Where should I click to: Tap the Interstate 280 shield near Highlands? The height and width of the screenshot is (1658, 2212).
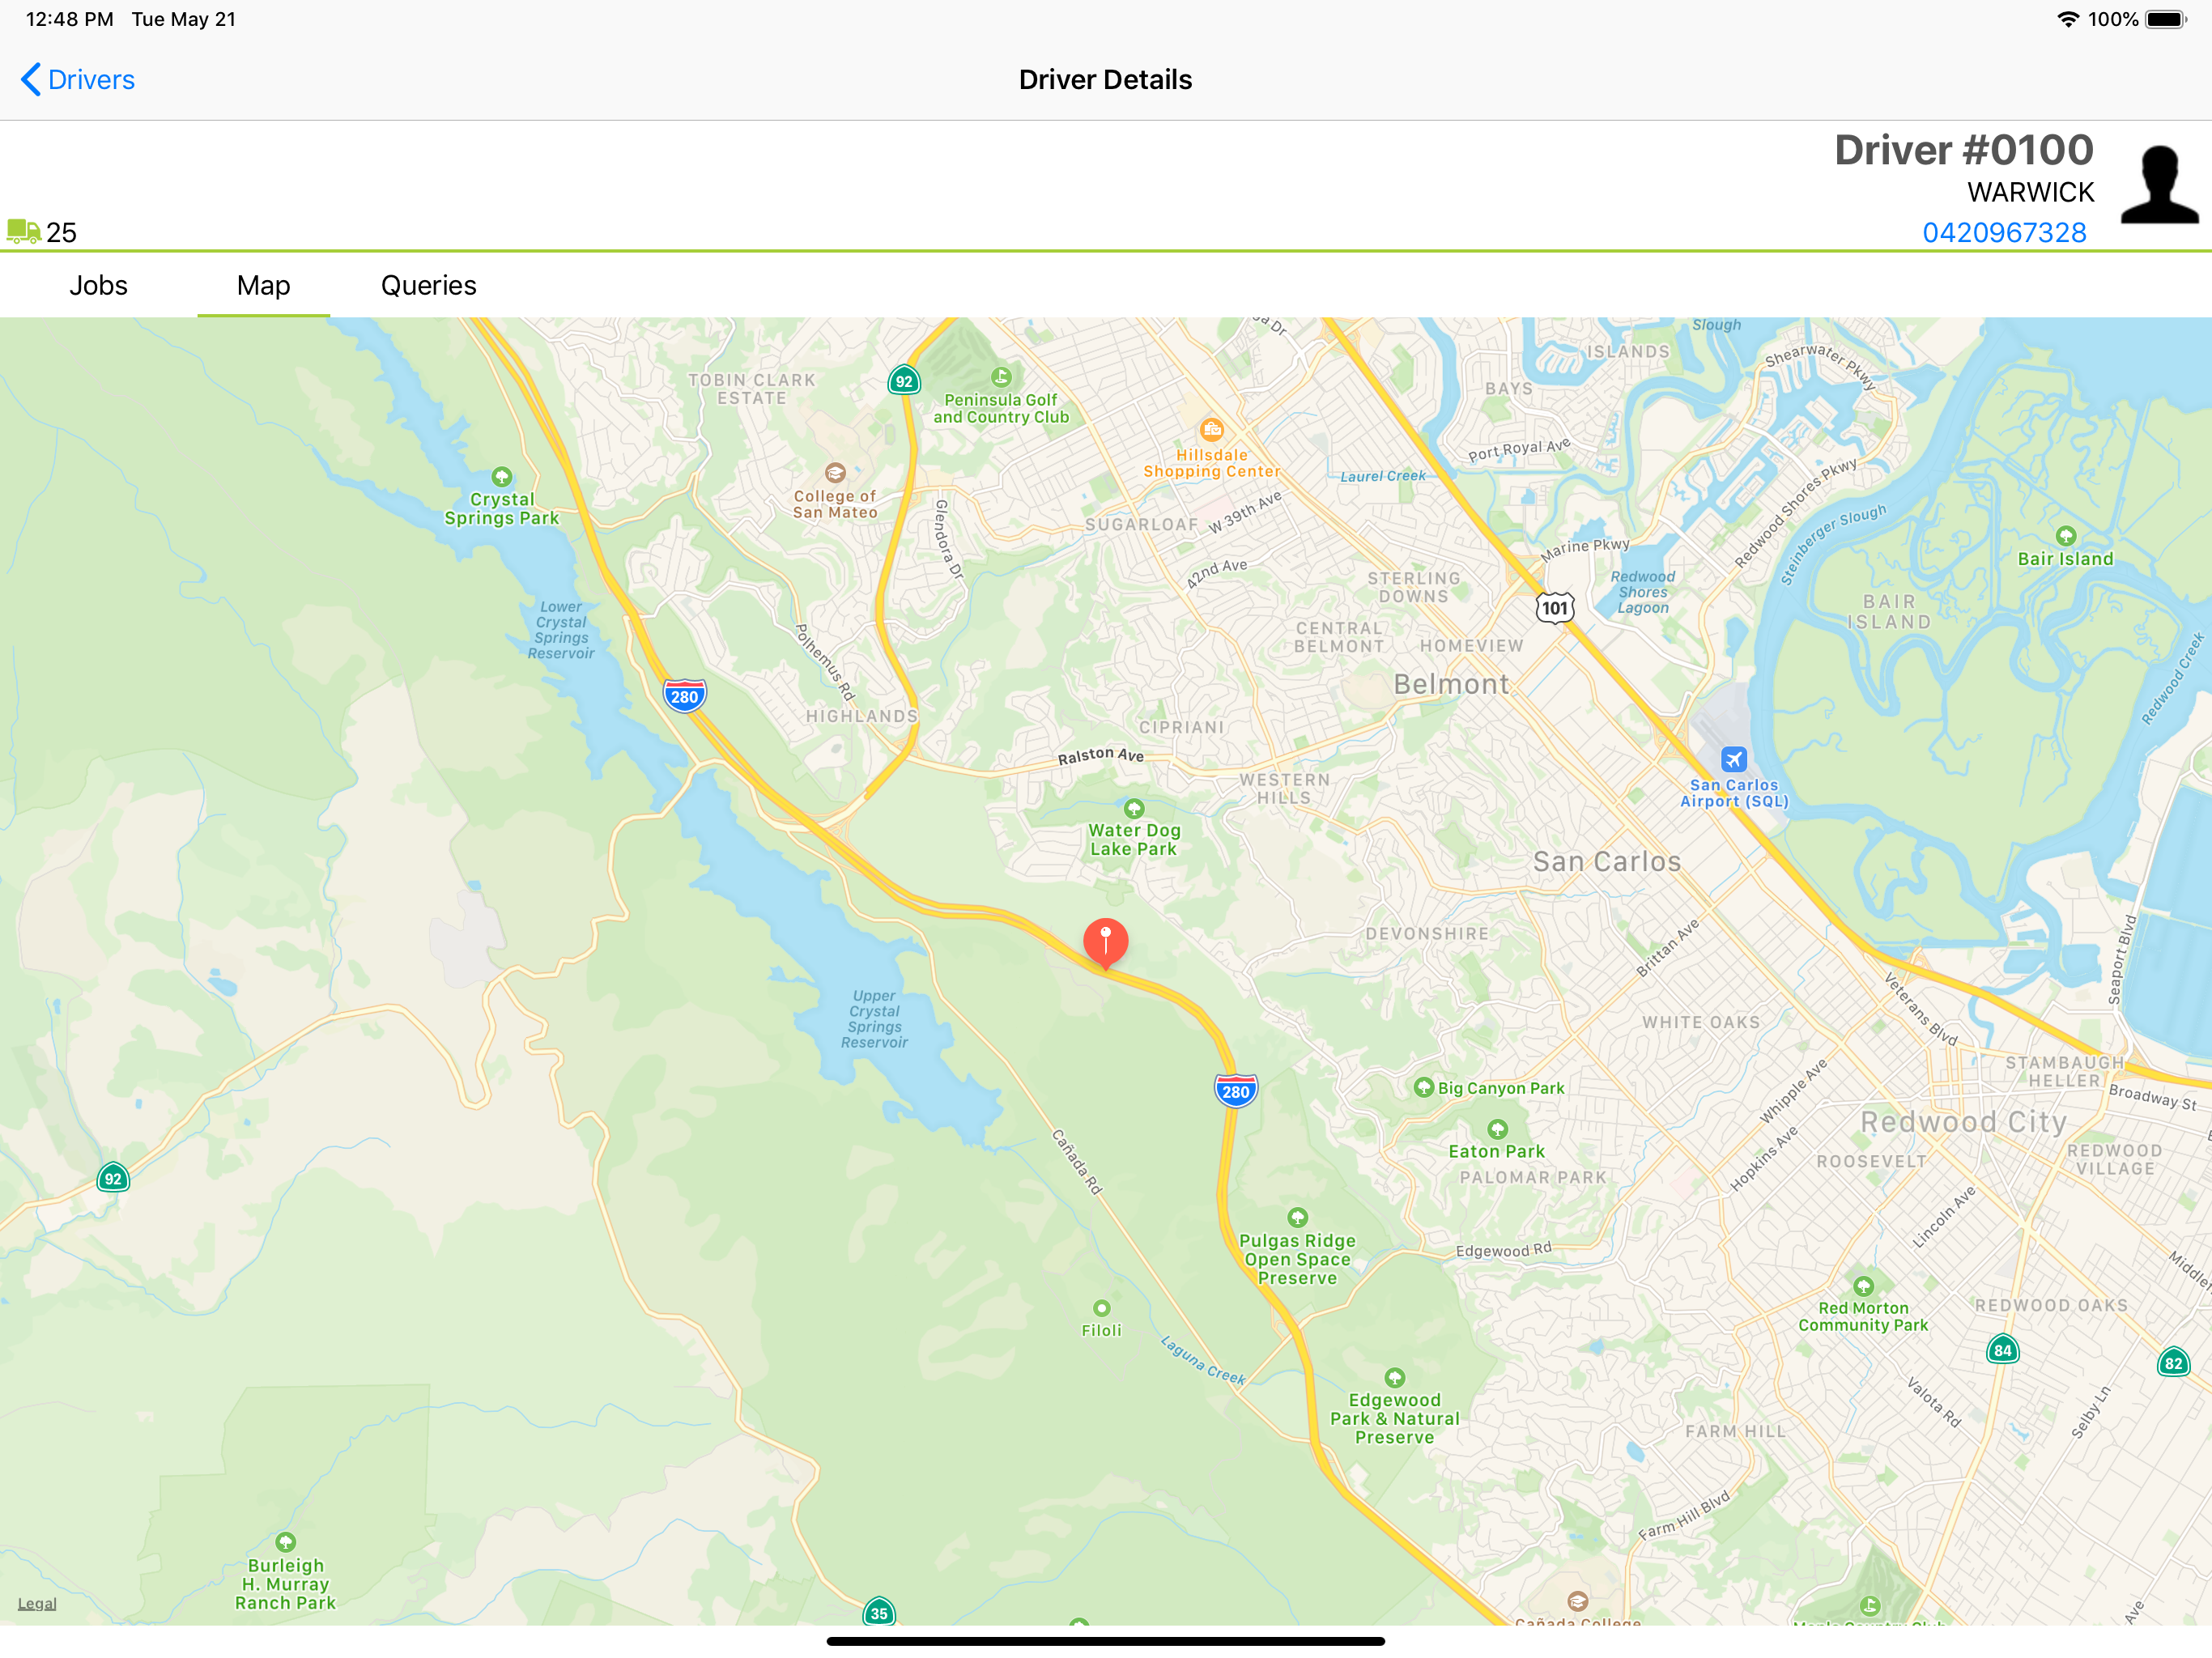685,696
